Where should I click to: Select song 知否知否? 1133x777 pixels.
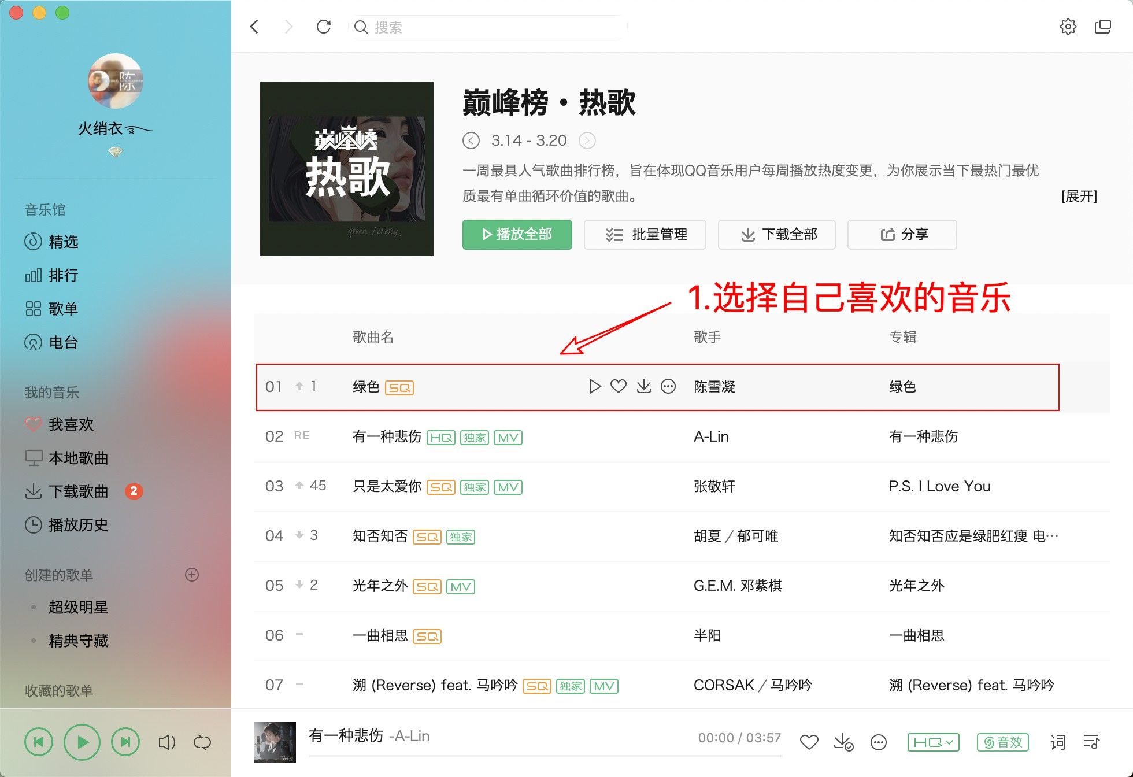380,536
